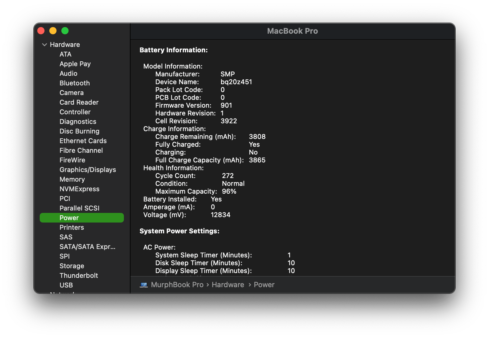Open the Graphics/Displays hardware entry
489x338 pixels.
pos(88,170)
